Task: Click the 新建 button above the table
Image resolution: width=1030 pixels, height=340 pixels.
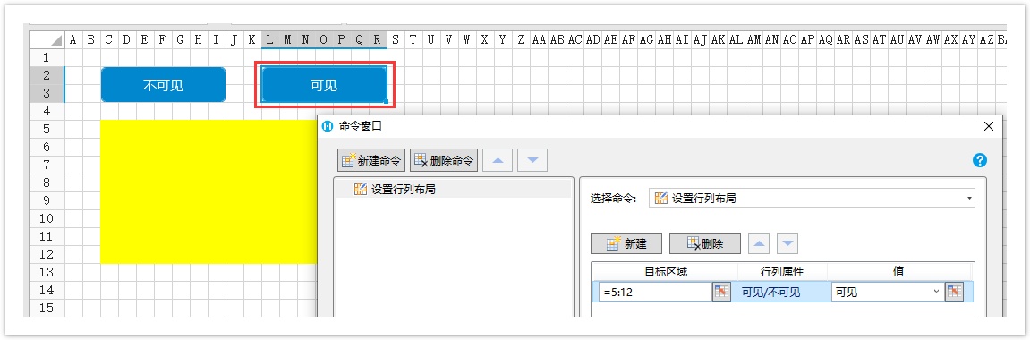Action: [626, 243]
